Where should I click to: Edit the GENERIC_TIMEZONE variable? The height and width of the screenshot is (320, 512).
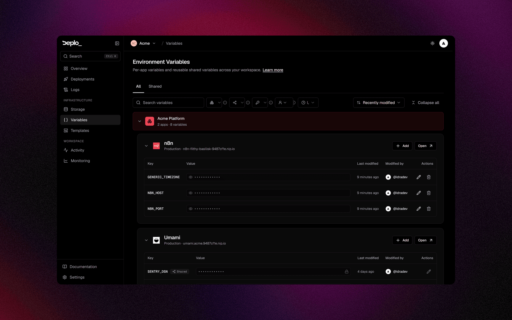pos(419,177)
